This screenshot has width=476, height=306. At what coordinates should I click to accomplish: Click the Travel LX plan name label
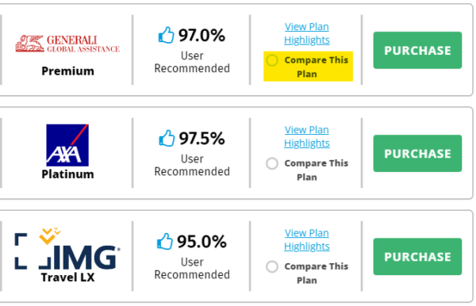67,277
